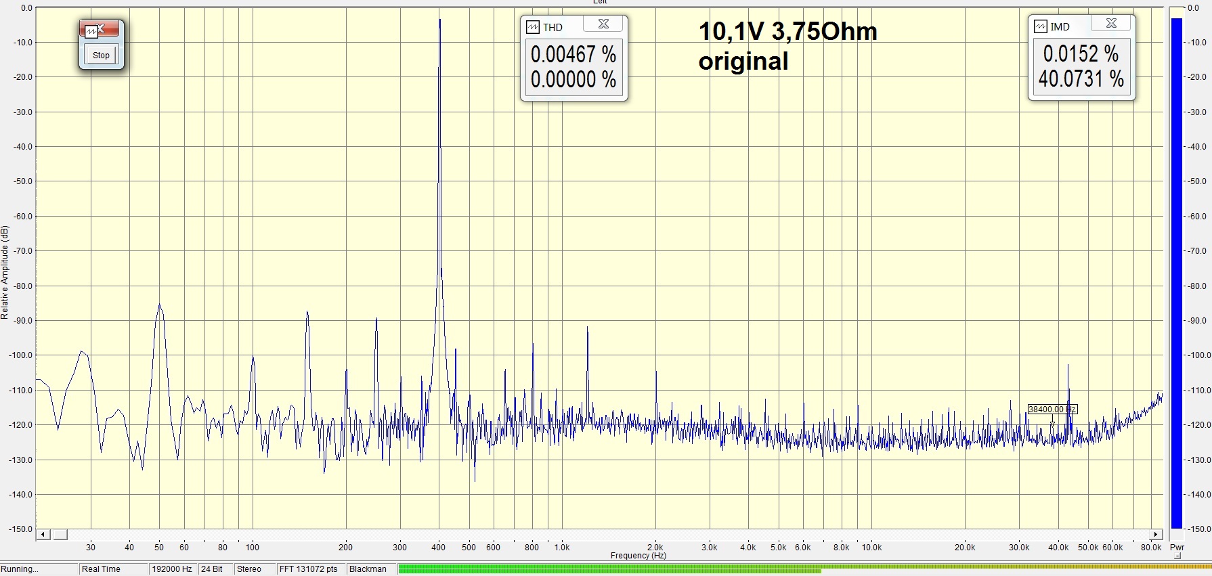Click the blue Pwr level bar
This screenshot has height=576, width=1212.
pos(1177,273)
